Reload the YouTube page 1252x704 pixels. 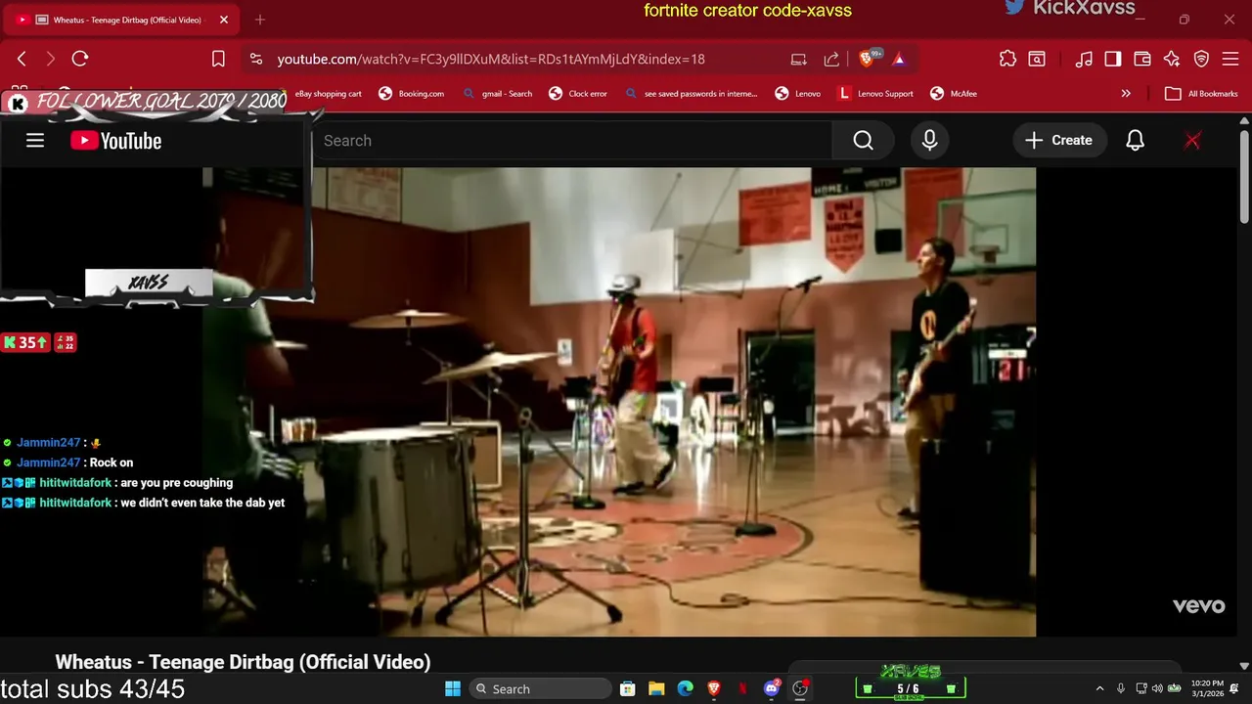(x=80, y=59)
